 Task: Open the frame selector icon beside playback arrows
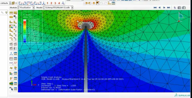175,8
